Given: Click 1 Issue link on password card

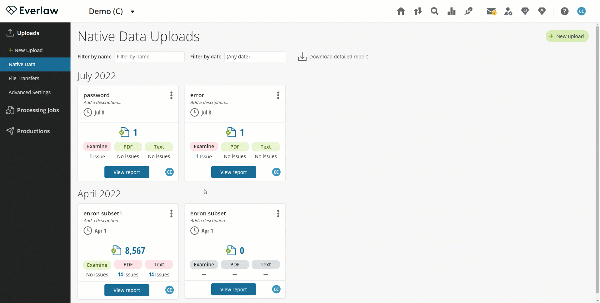Looking at the screenshot, I should tap(97, 156).
